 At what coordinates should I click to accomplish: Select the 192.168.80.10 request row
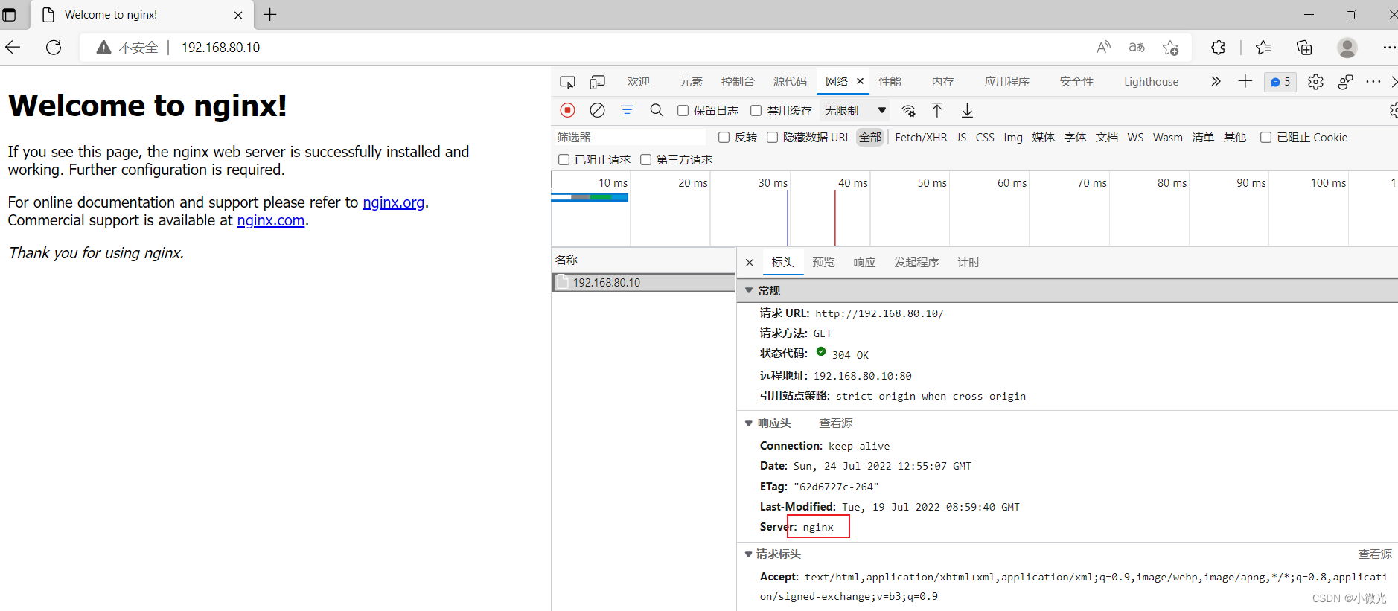[643, 283]
